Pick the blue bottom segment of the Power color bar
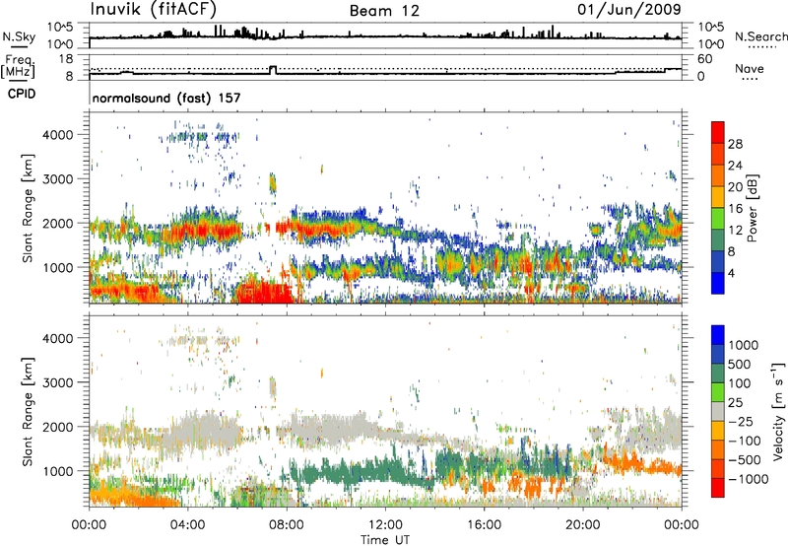The image size is (788, 546). tap(718, 283)
